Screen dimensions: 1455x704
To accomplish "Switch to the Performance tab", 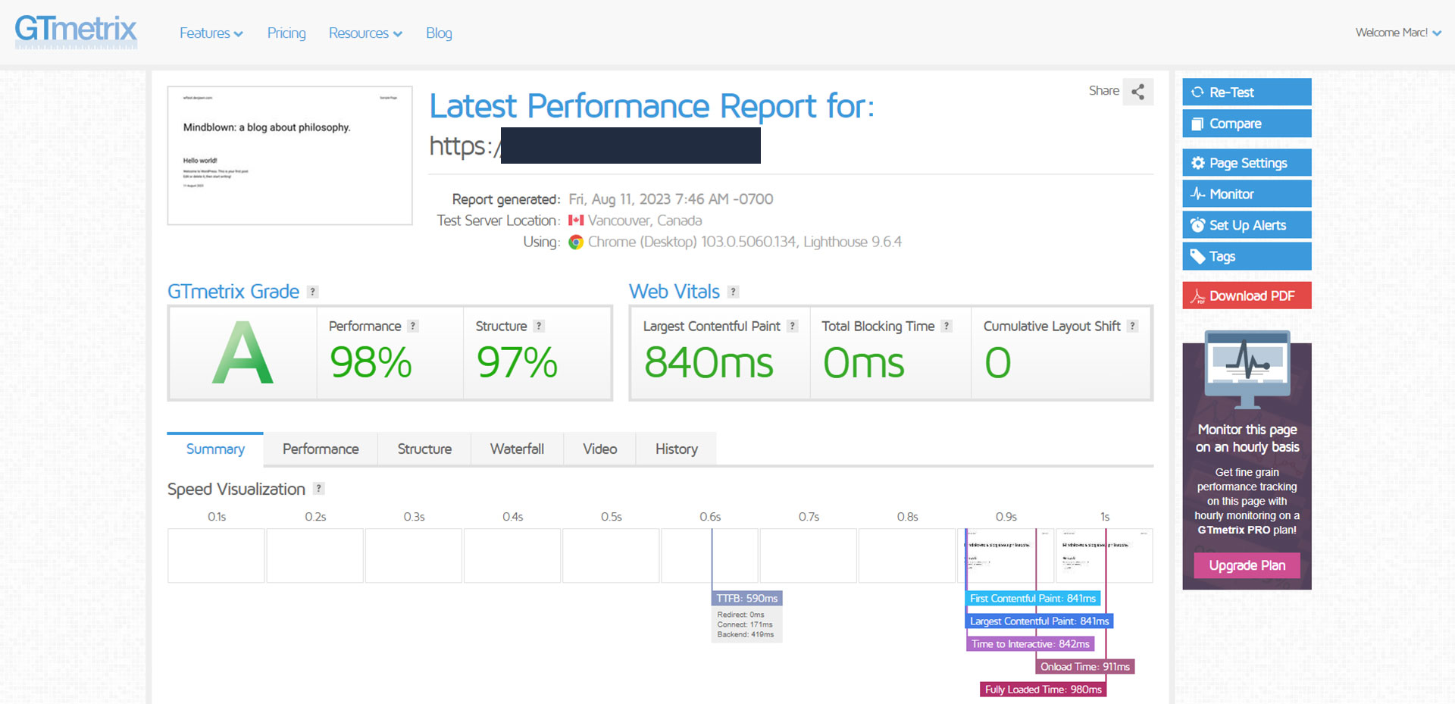I will [321, 449].
